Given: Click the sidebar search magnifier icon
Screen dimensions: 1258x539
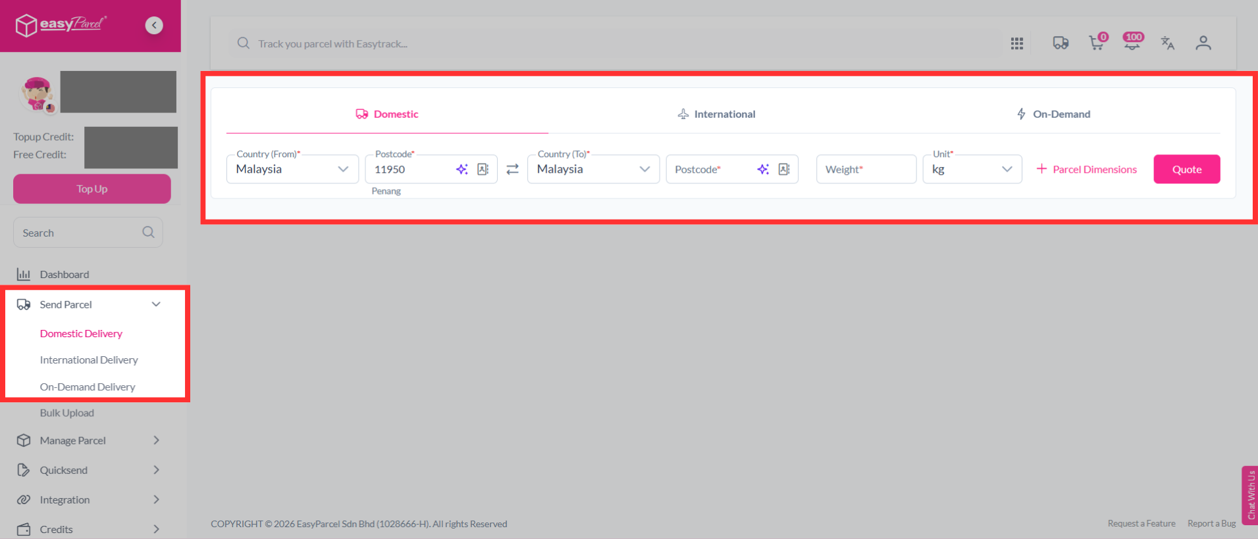Looking at the screenshot, I should tap(148, 232).
